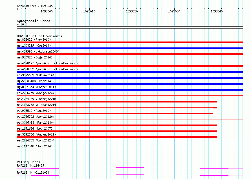Click blue bar under nsv1003219
The image size is (251, 179).
(130, 48)
